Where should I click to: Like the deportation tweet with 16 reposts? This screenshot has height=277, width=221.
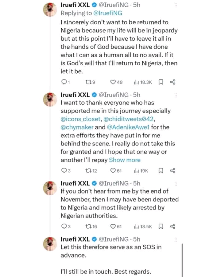(113, 226)
